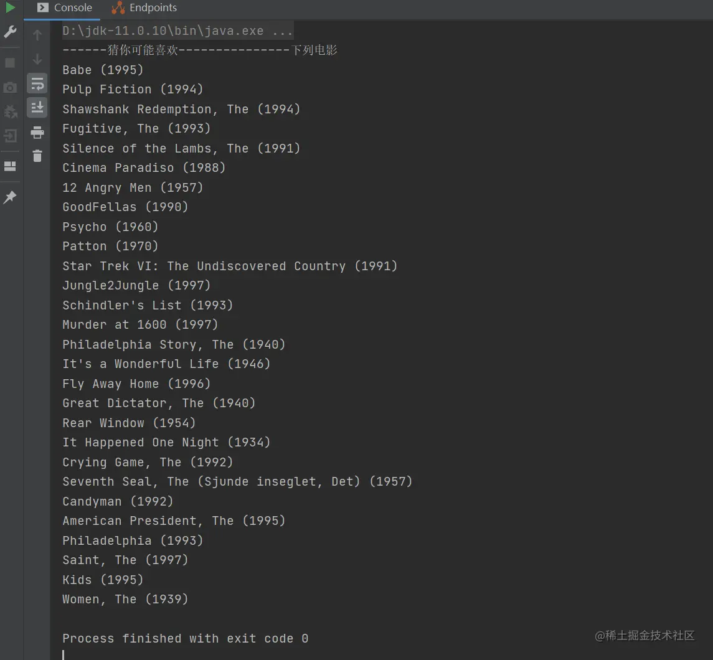The image size is (713, 660).
Task: Switch to the Console tab
Action: point(65,7)
